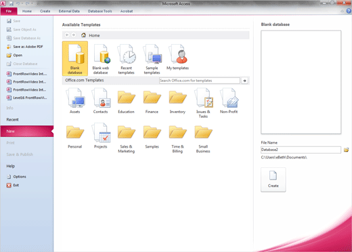The height and width of the screenshot is (252, 352).
Task: Select the Blank web database template
Action: coord(101,59)
